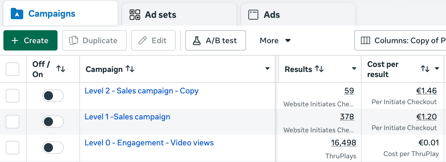This screenshot has height=162, width=446.
Task: Click the Ads window icon
Action: tap(253, 15)
